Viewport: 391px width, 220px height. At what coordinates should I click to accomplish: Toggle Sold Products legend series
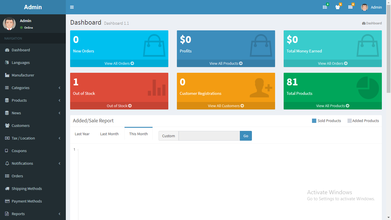tap(326, 121)
